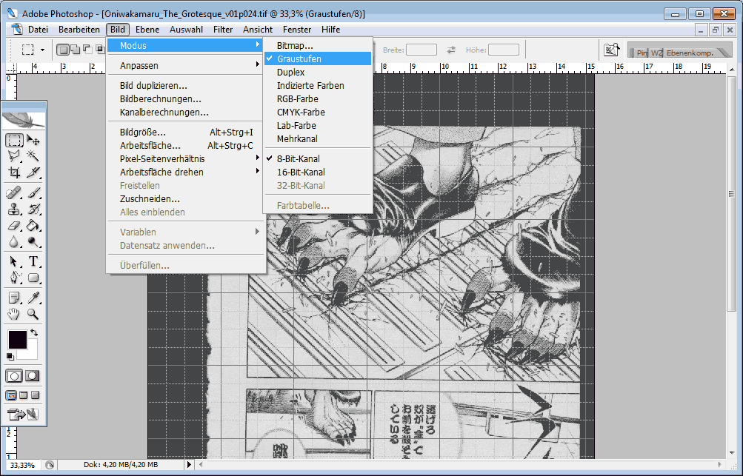This screenshot has width=743, height=476.
Task: Open the Bild menu
Action: pyautogui.click(x=118, y=30)
